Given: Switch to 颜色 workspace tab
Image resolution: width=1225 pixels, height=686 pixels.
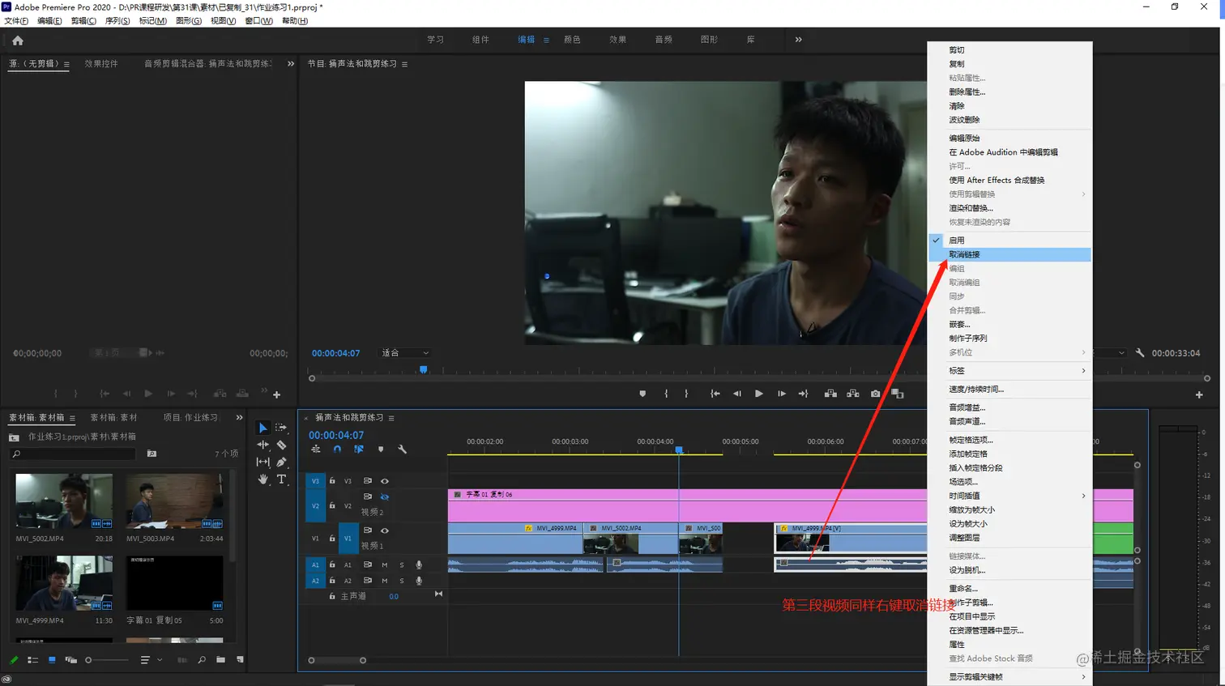Looking at the screenshot, I should [x=572, y=40].
